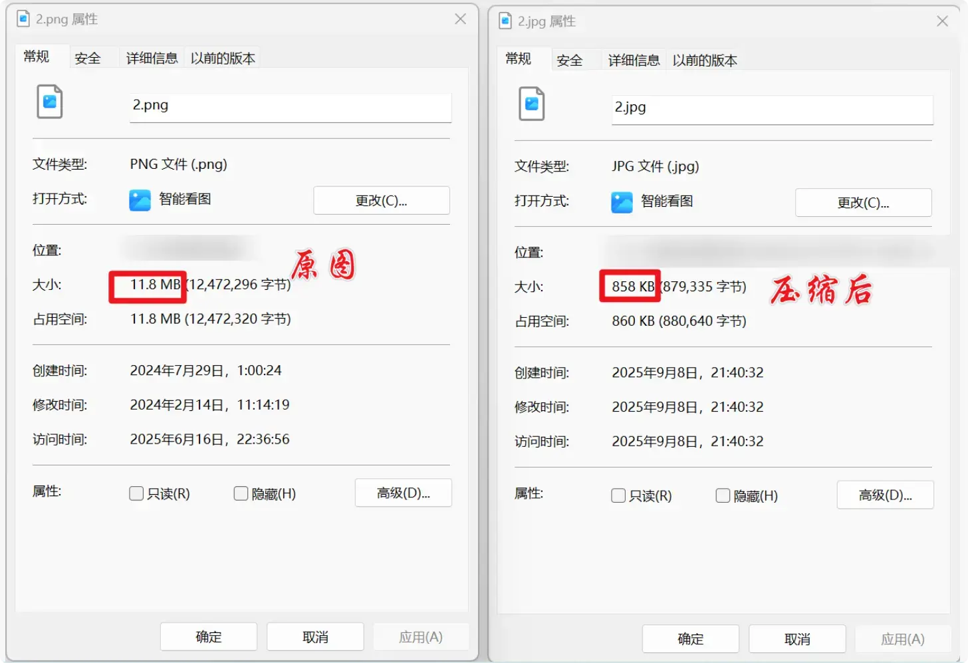Click the PNG file thumbnail icon

[x=49, y=101]
